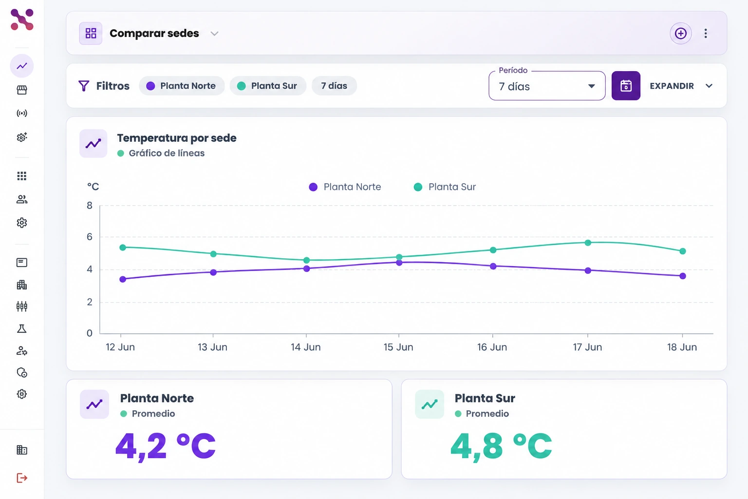
Task: Click Planta Norte data point on 12 Jun
Action: click(123, 279)
